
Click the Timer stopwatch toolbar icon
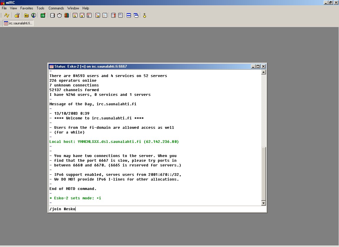[x=59, y=15]
